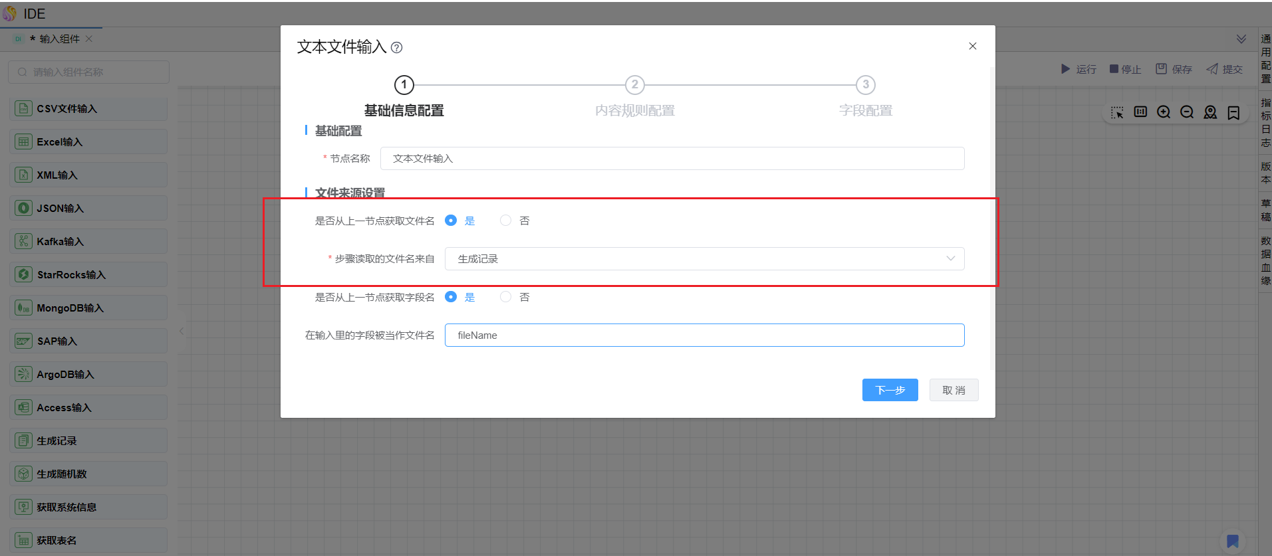Zoom out on the canvas
Image resolution: width=1272 pixels, height=556 pixels.
1187,112
